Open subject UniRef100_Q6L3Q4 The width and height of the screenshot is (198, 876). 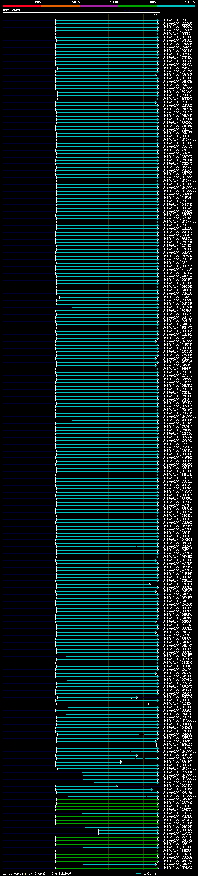tap(178, 420)
